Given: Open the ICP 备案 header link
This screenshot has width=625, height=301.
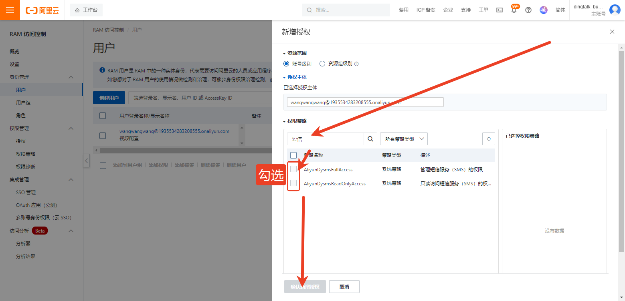Looking at the screenshot, I should pyautogui.click(x=426, y=10).
